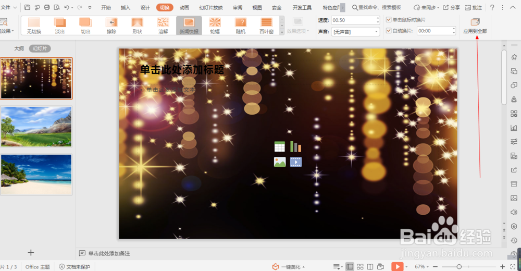521x271 pixels.
Task: Open slideshow play options arrow
Action: click(406, 267)
